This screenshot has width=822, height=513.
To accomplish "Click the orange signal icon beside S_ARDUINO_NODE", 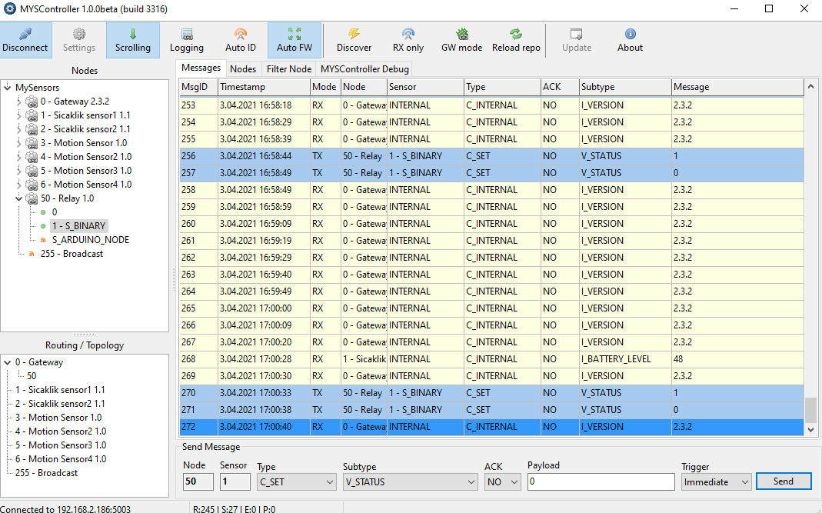I will click(x=43, y=240).
